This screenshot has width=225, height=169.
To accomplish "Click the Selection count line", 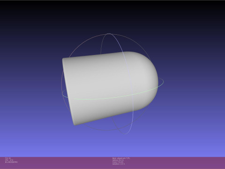I will pyautogui.click(x=119, y=164).
